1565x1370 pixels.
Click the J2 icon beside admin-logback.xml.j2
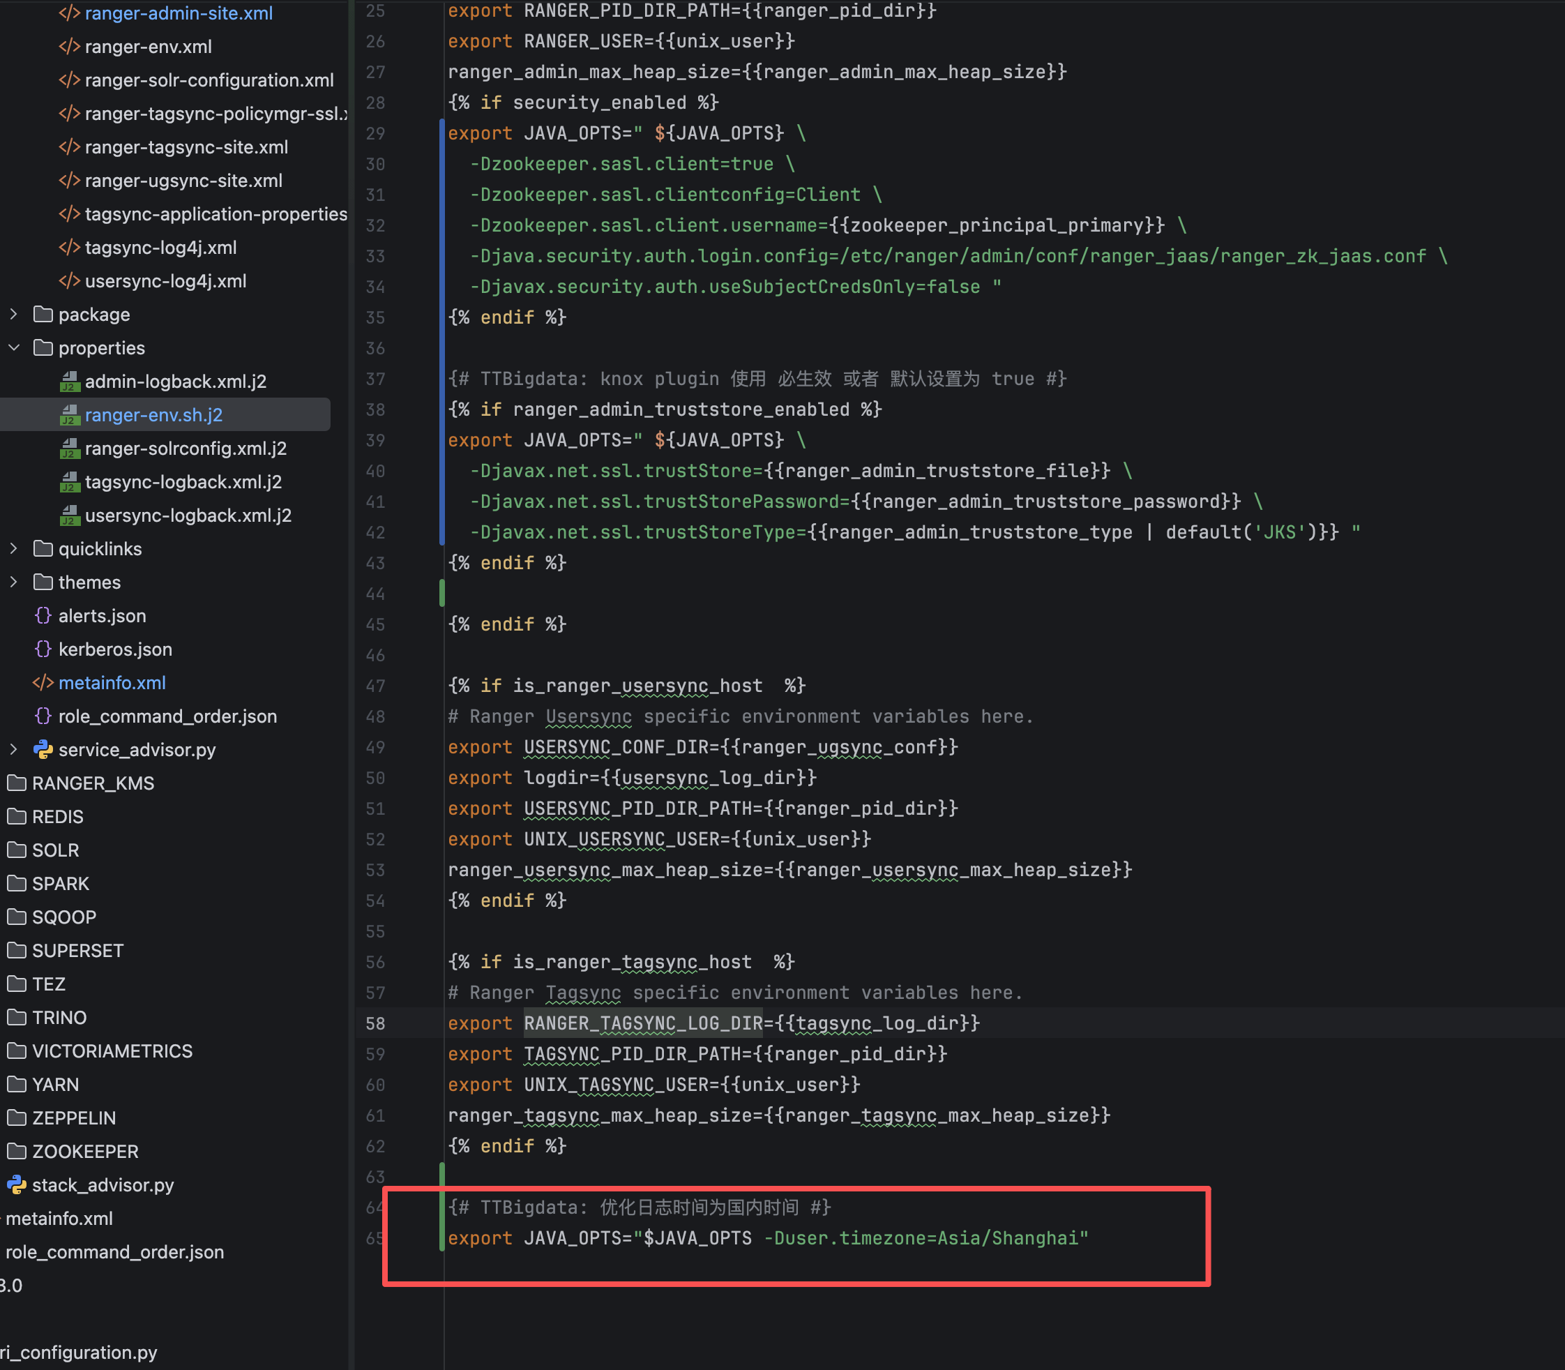tap(70, 381)
